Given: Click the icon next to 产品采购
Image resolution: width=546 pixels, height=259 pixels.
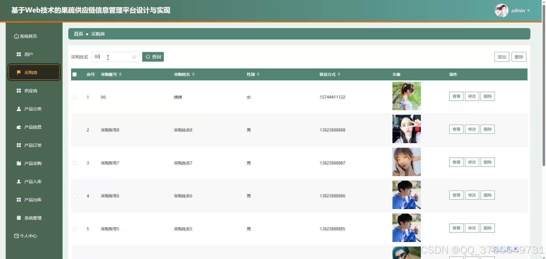Looking at the screenshot, I should [19, 163].
